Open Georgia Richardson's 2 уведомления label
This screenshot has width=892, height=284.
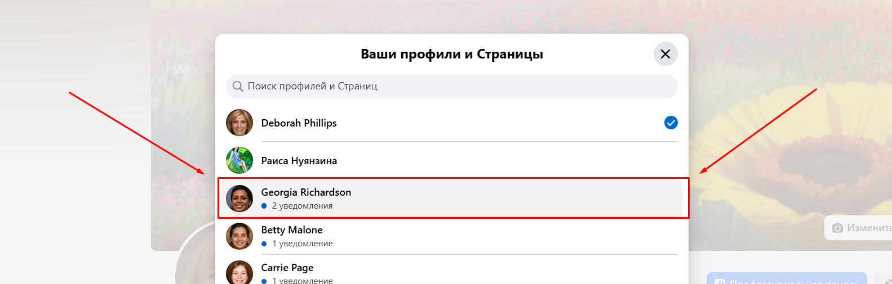(x=302, y=206)
